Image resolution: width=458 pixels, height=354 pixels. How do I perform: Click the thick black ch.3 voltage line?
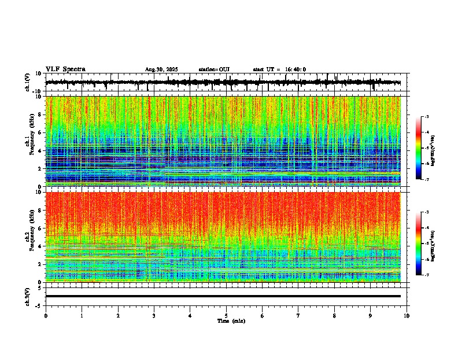[223, 296]
